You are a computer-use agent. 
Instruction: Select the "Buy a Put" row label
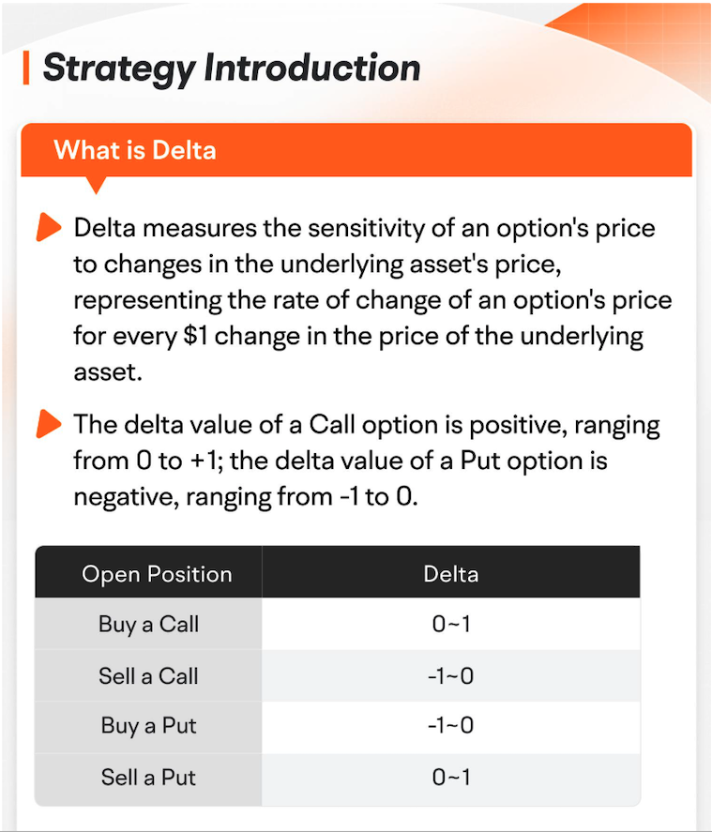[148, 726]
